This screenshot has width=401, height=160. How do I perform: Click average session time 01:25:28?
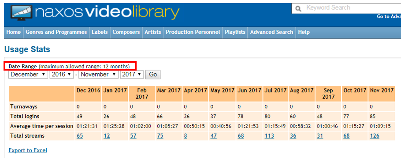click(x=114, y=126)
